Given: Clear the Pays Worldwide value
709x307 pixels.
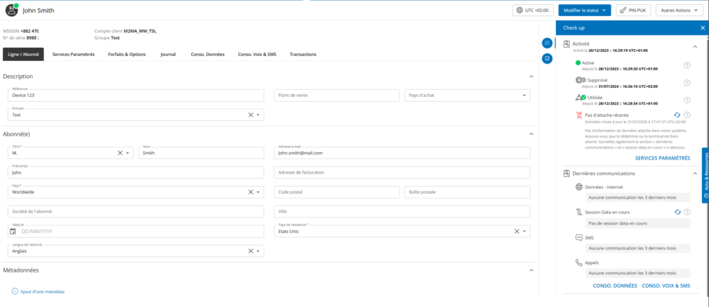Looking at the screenshot, I should pos(251,192).
